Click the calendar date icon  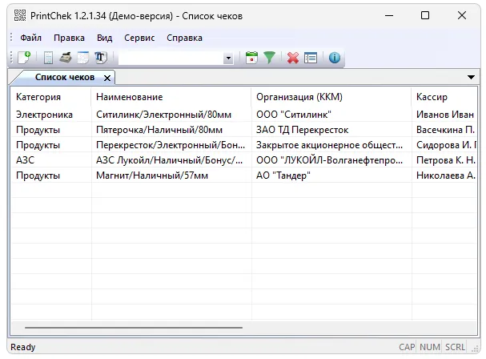click(x=251, y=58)
